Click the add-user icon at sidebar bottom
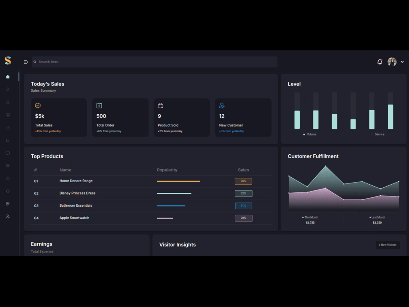This screenshot has width=409, height=307. [7, 216]
